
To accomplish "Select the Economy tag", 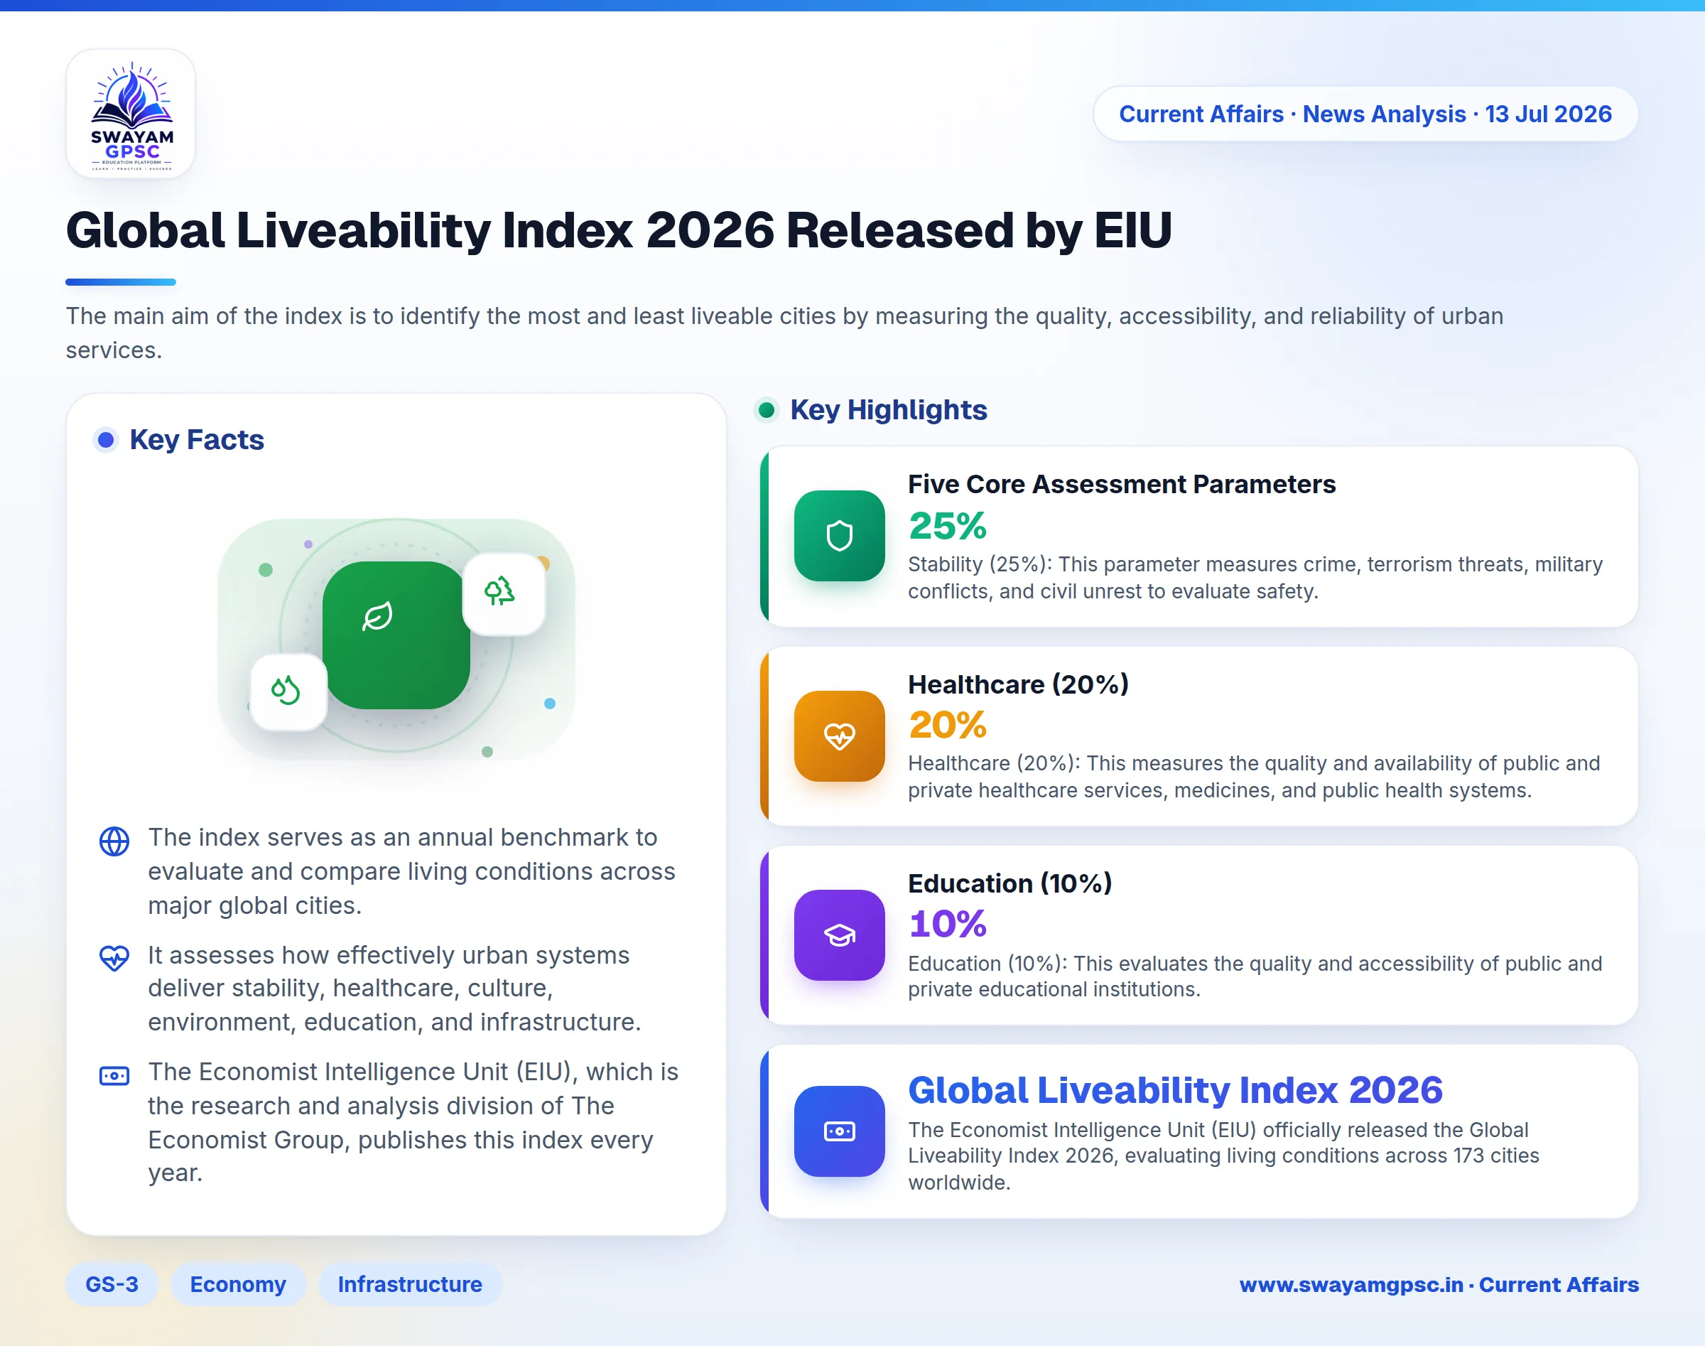I will tap(238, 1285).
